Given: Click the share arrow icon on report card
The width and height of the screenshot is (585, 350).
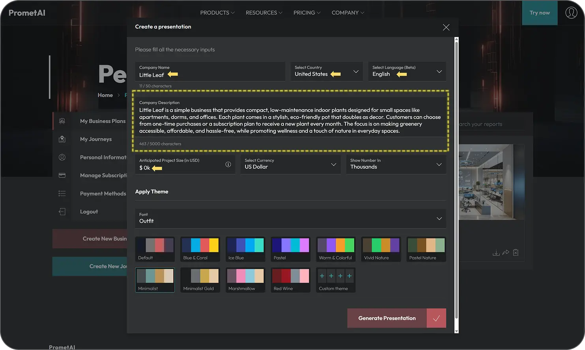Looking at the screenshot, I should (x=506, y=253).
